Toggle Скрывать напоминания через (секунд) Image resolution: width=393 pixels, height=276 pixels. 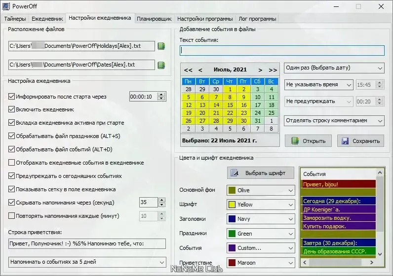point(11,202)
